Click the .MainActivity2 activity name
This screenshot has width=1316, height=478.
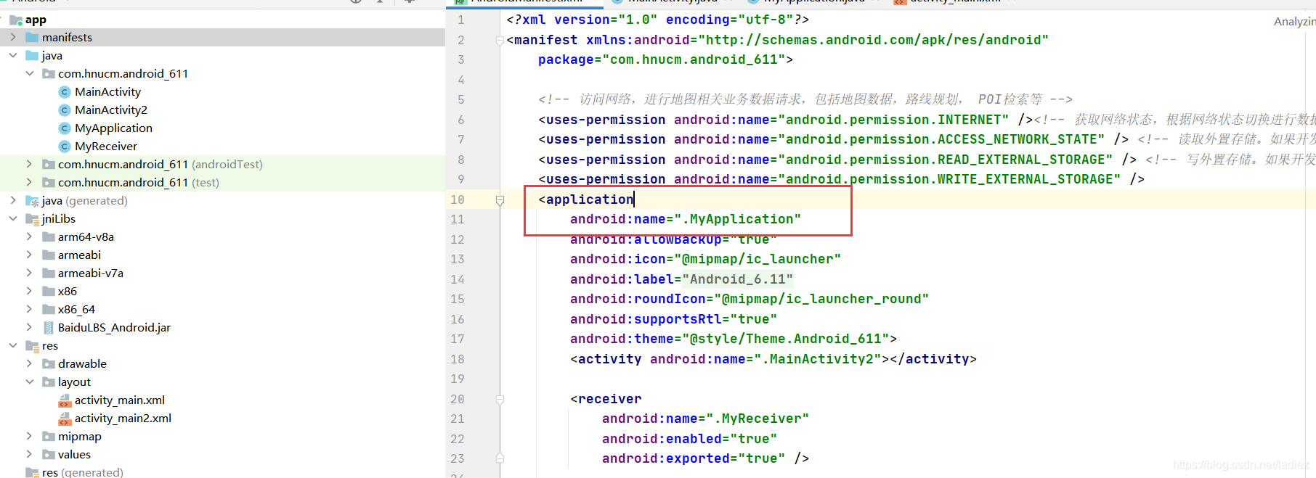(817, 359)
